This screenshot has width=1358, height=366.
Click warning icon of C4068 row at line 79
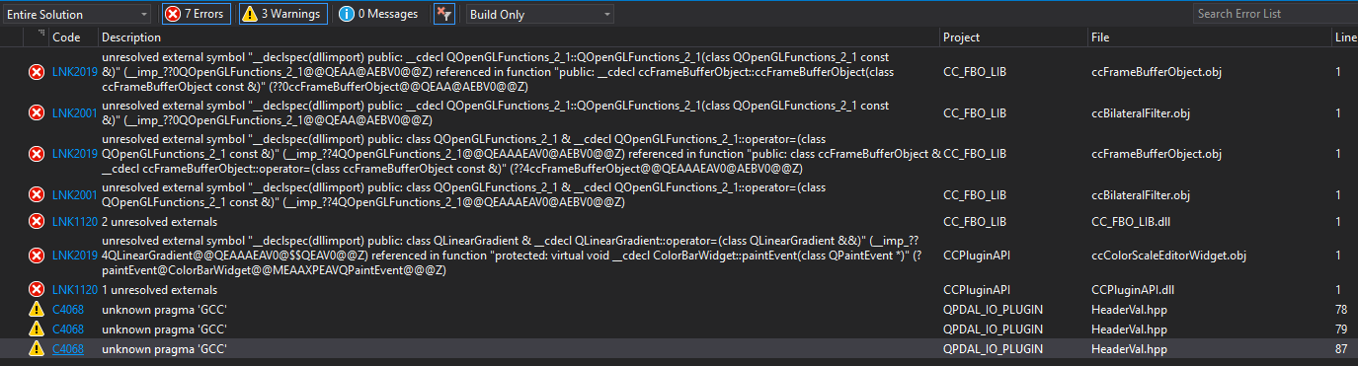pyautogui.click(x=37, y=329)
